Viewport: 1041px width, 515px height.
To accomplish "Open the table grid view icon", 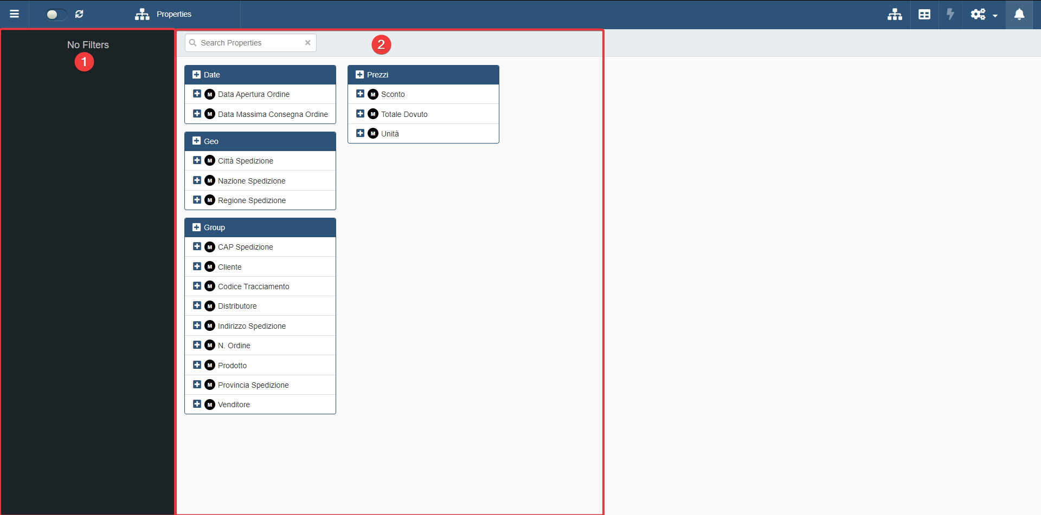I will (924, 15).
